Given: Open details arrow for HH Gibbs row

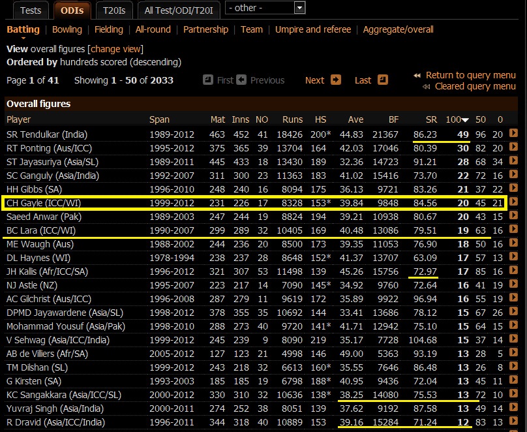Looking at the screenshot, I should [x=513, y=187].
